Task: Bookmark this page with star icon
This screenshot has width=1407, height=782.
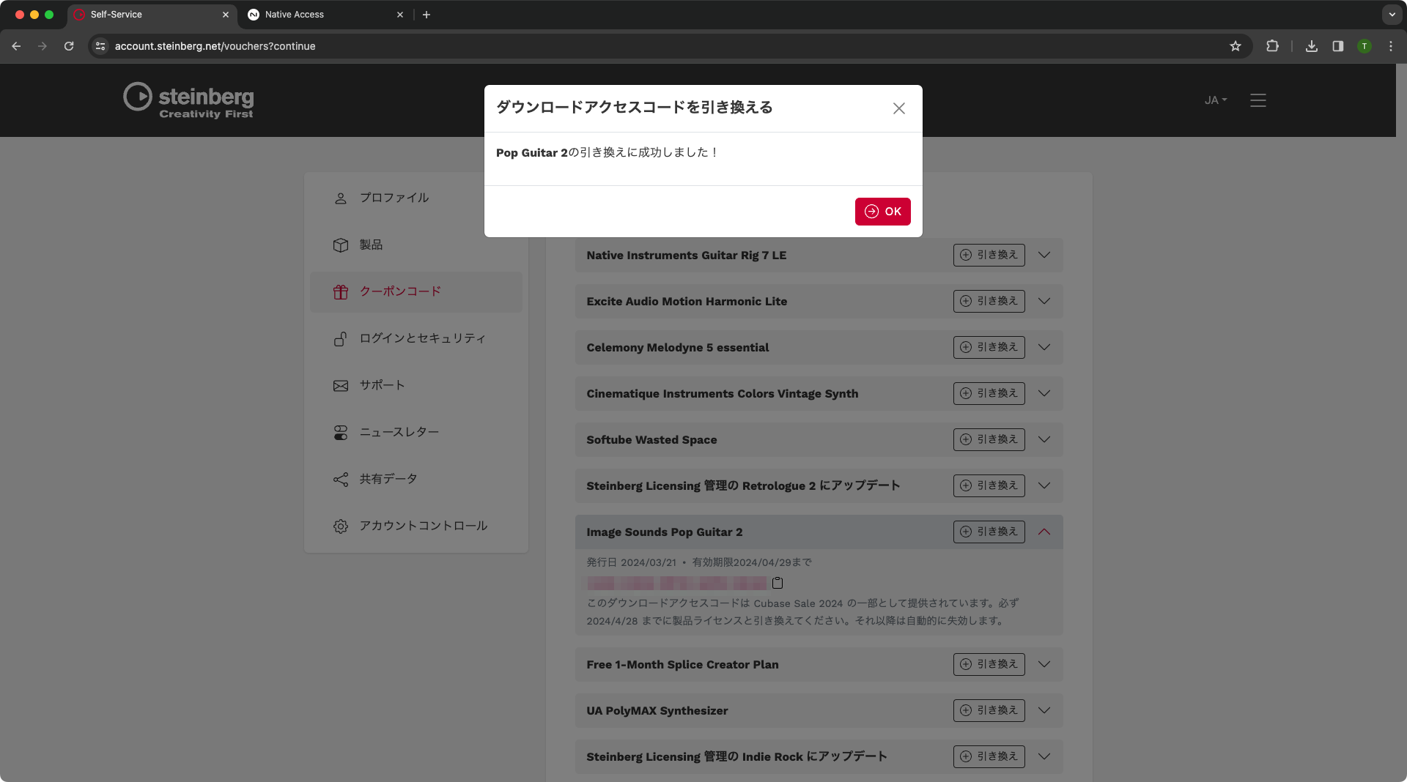Action: (1236, 46)
